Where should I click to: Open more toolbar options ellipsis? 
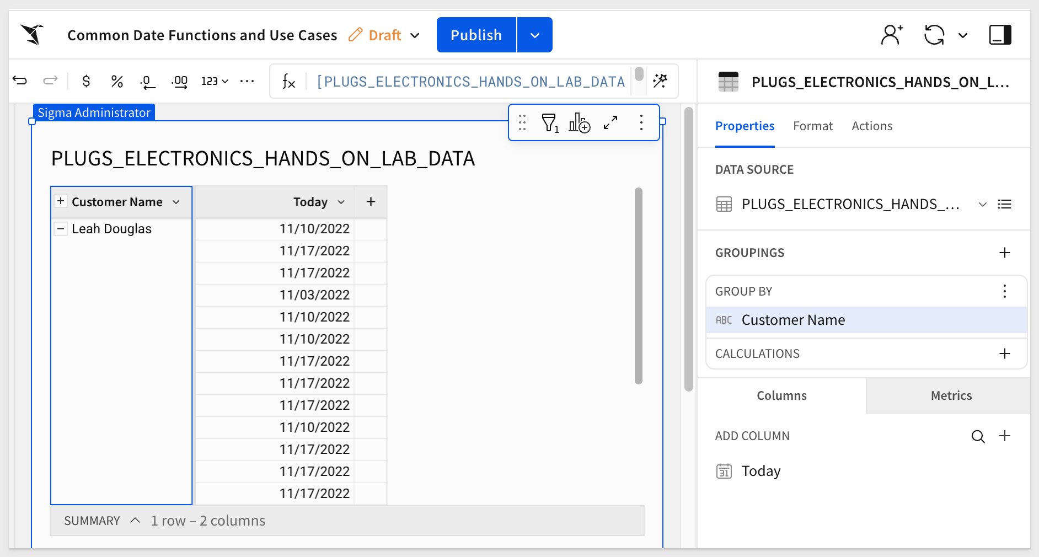(247, 81)
